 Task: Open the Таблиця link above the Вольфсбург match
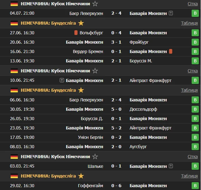189,23
